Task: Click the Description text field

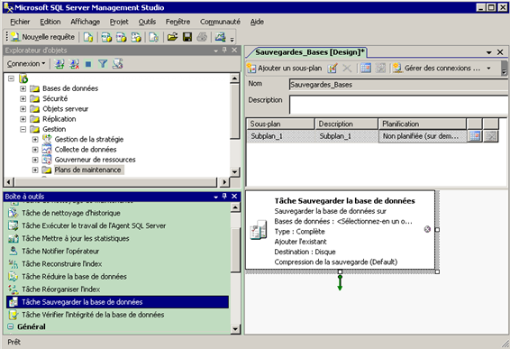Action: point(398,105)
